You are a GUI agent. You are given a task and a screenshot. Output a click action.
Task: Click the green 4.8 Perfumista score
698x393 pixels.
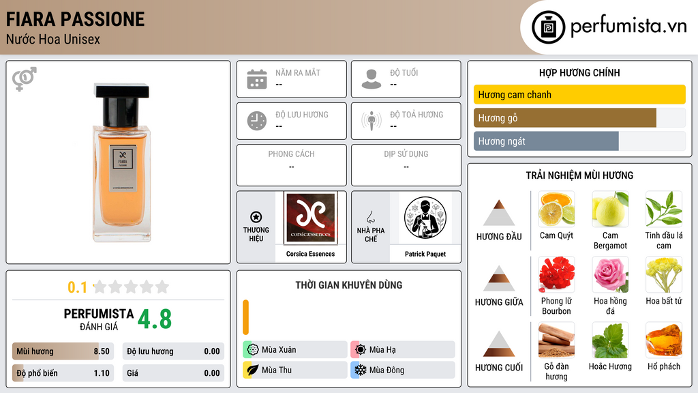point(155,319)
